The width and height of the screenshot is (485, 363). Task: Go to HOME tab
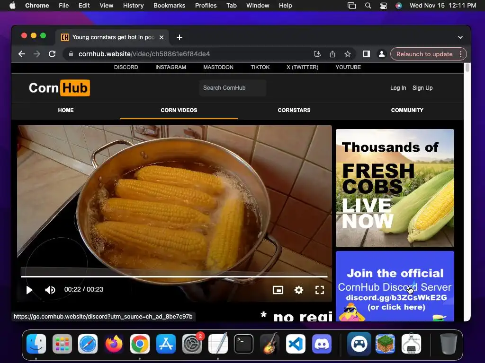coord(66,110)
